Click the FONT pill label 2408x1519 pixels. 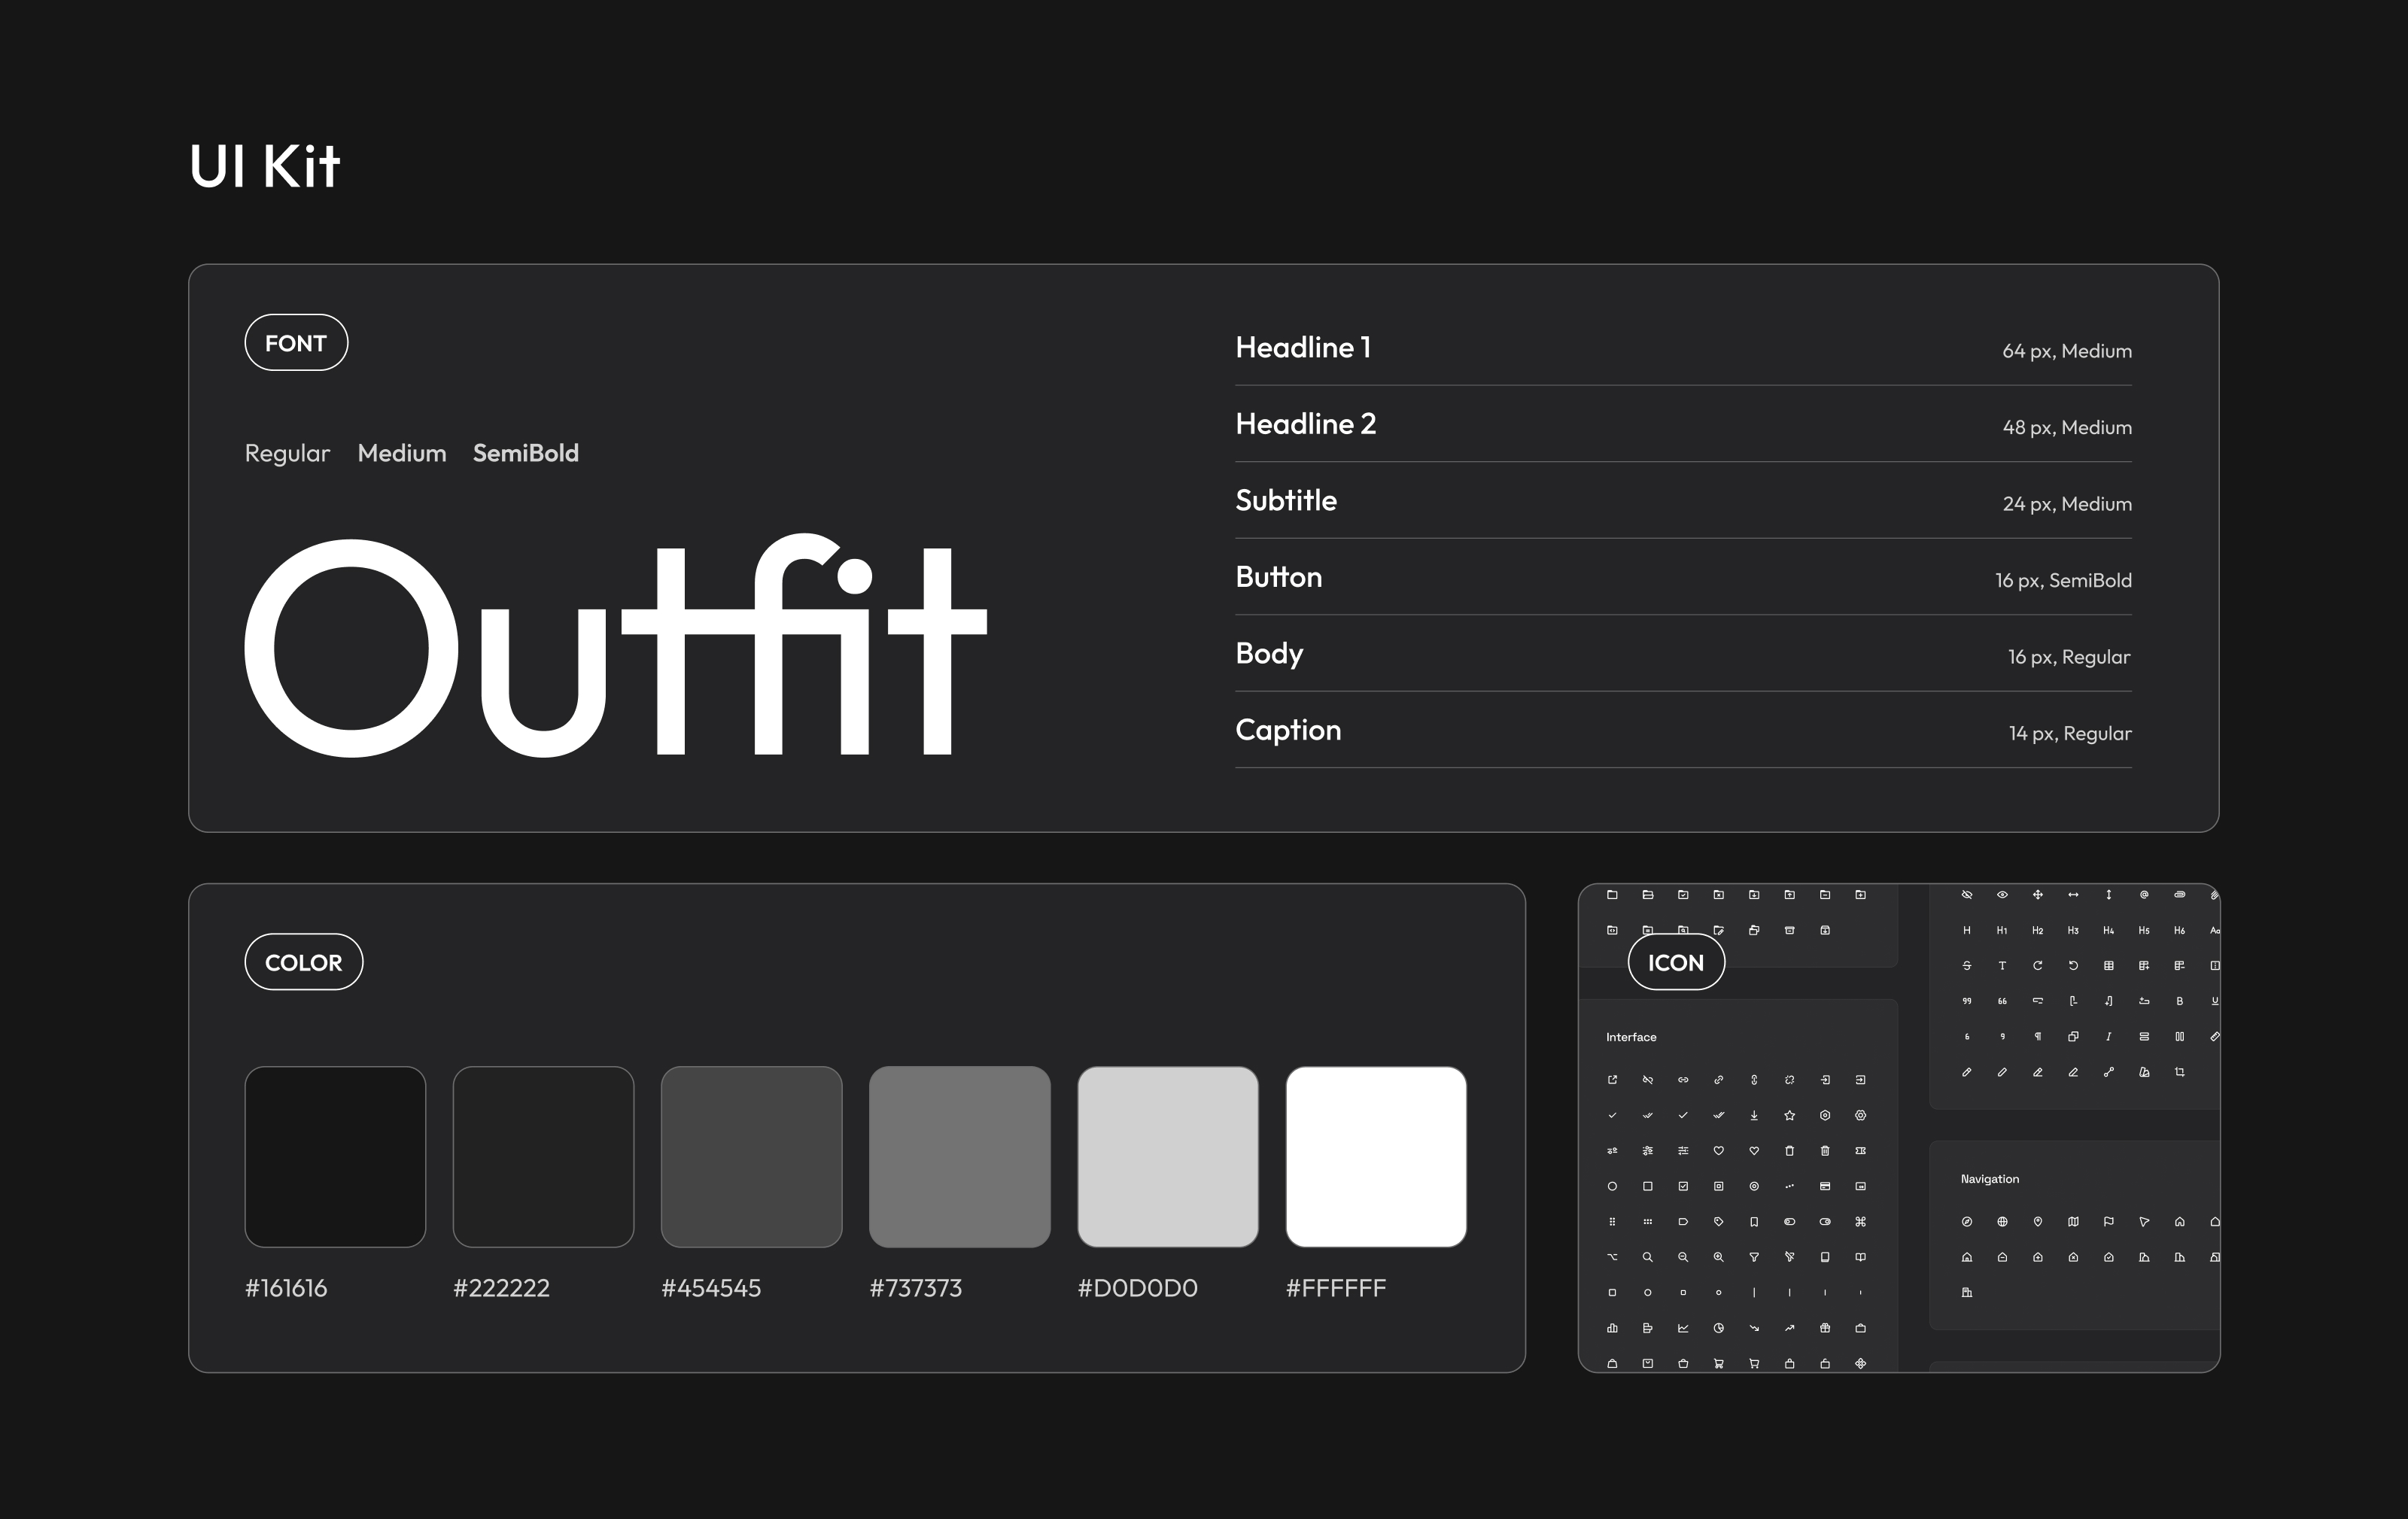coord(296,343)
